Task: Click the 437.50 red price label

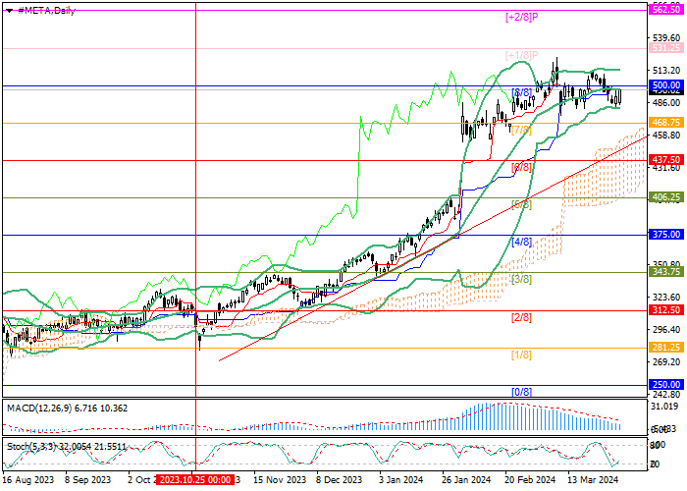Action: (x=666, y=160)
